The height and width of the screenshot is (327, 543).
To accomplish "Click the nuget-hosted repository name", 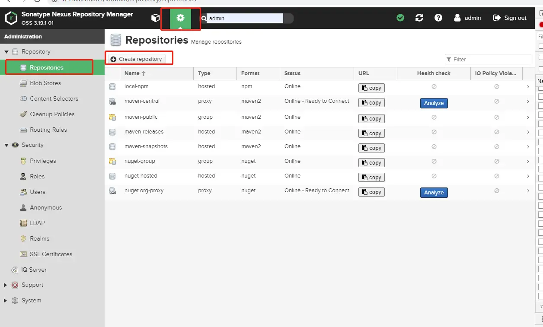I will coord(141,176).
